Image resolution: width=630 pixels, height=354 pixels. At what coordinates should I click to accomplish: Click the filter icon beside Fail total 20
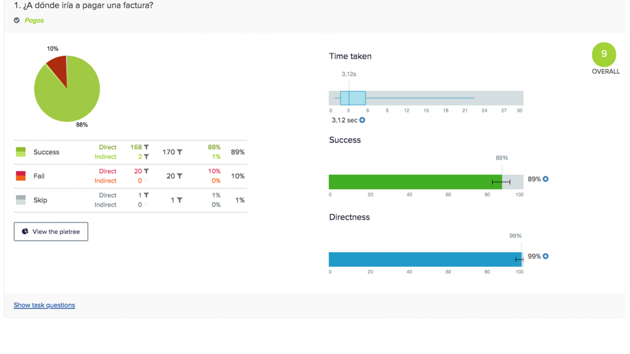click(x=180, y=176)
